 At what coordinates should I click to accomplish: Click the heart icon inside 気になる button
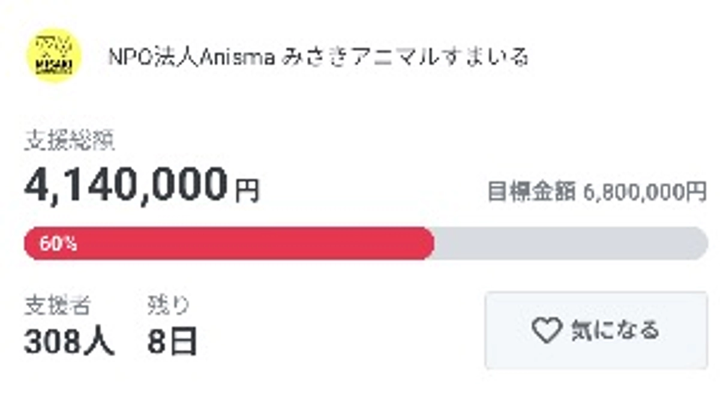(546, 329)
